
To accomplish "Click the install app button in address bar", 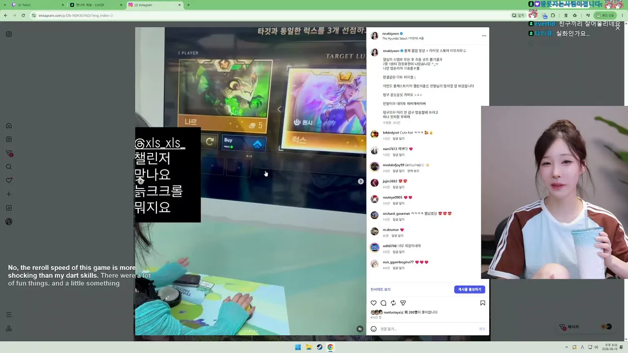I will click(519, 15).
